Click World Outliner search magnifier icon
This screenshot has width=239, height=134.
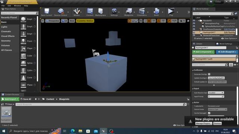[x=232, y=13]
